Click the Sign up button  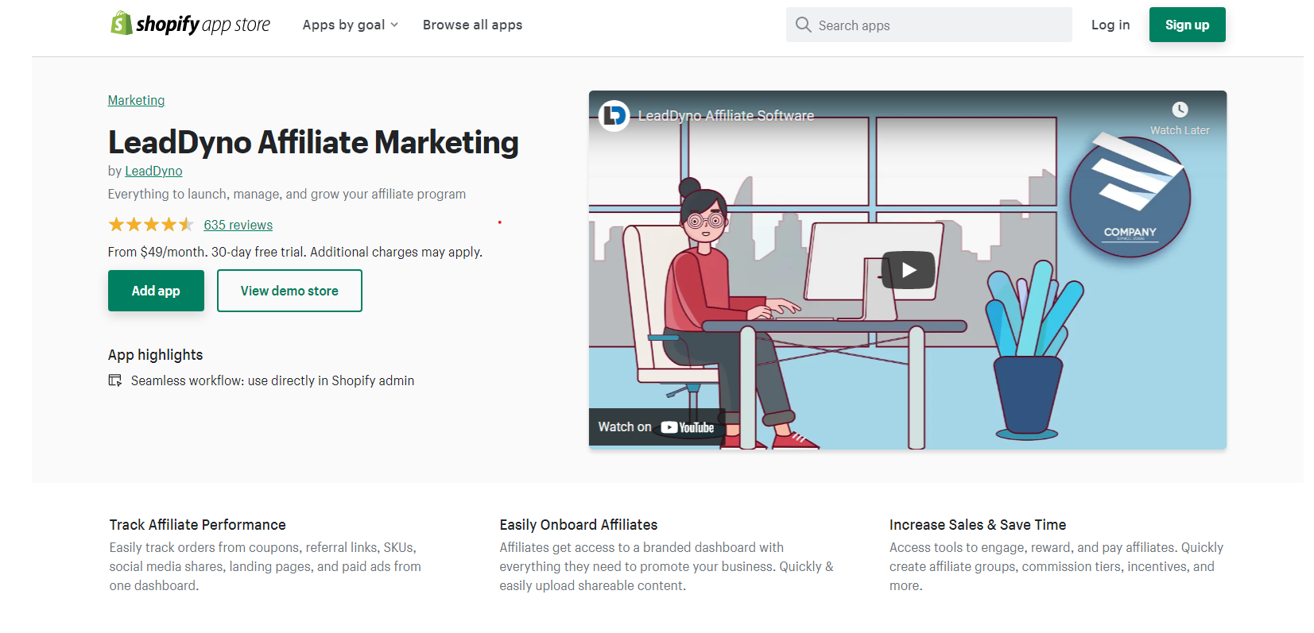(x=1187, y=25)
